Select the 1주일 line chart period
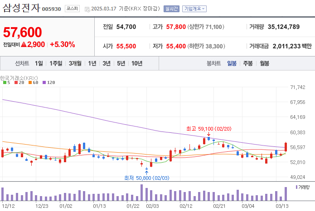The image size is (315, 211). tap(56, 63)
